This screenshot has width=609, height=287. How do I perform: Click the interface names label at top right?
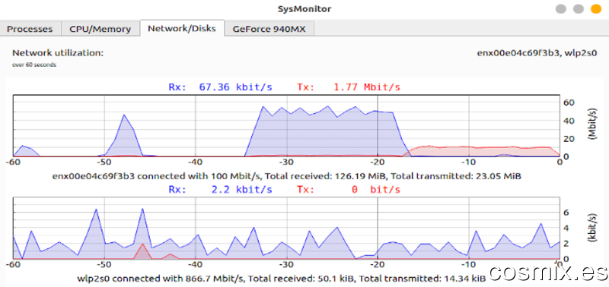pyautogui.click(x=537, y=53)
